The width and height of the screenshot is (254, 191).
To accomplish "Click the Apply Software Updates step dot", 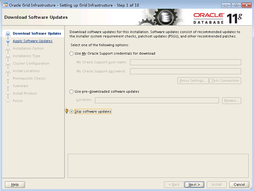I will point(8,41).
